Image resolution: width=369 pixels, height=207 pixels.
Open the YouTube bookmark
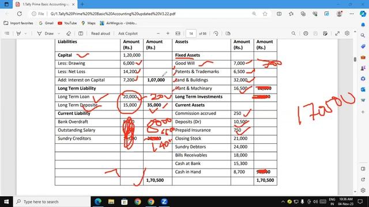click(67, 23)
